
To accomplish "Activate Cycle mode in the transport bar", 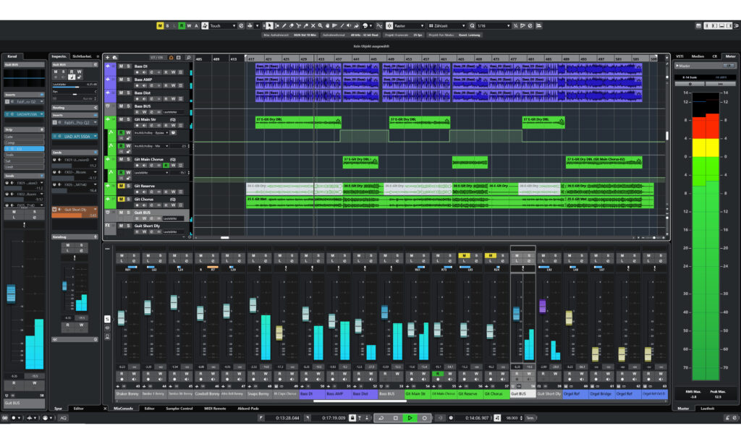I will [381, 417].
